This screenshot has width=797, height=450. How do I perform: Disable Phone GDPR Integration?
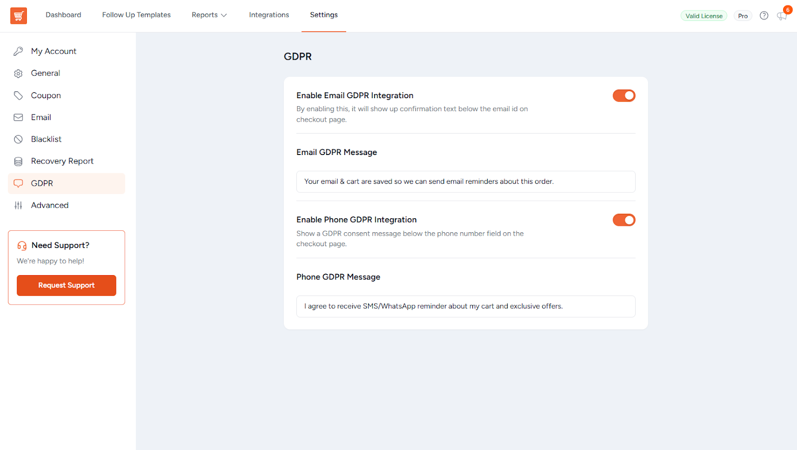pos(624,220)
